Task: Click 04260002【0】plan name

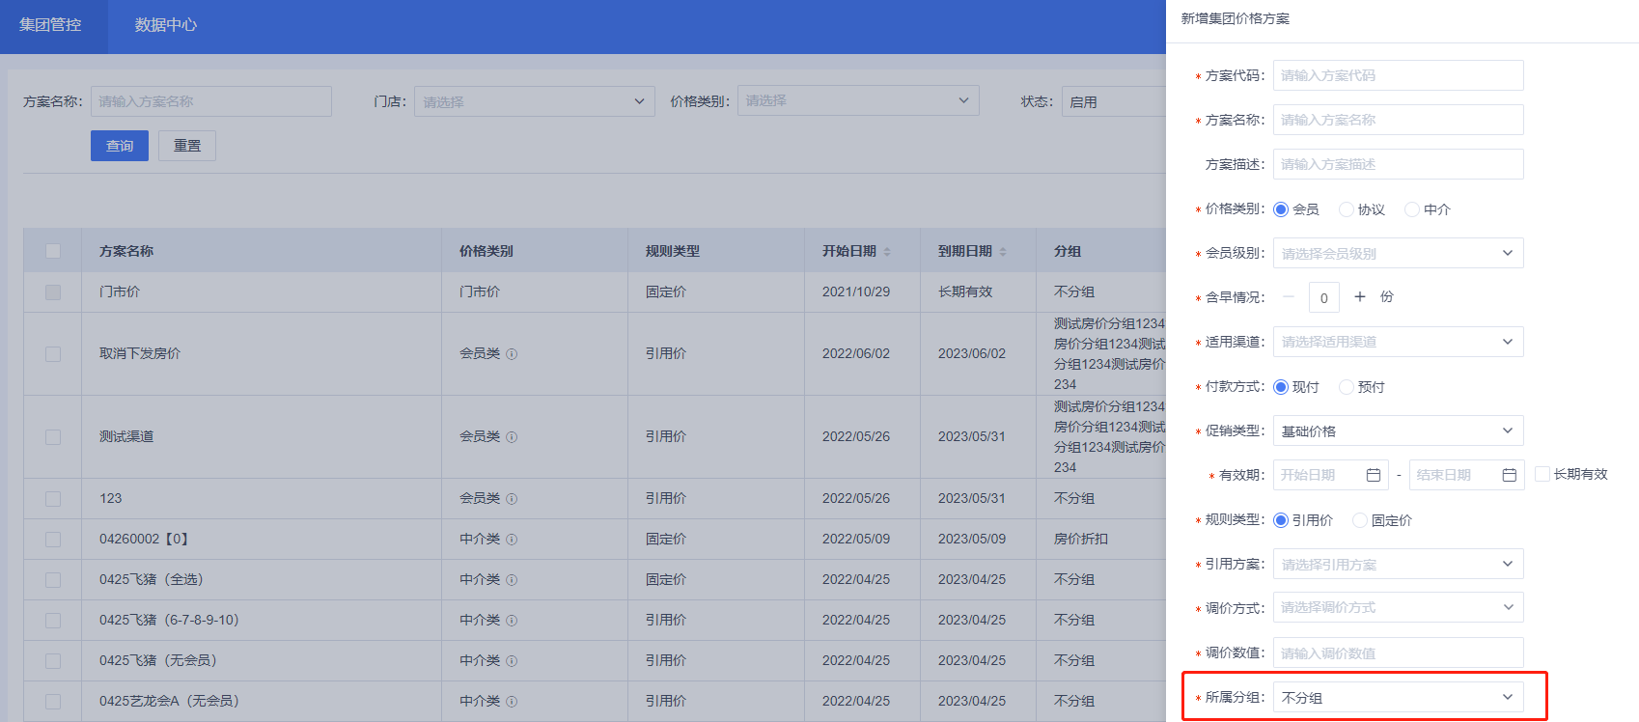Action: 146,539
